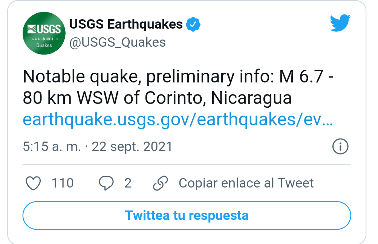The width and height of the screenshot is (378, 244).
Task: Click the Twittea tu respuesta button
Action: (x=187, y=215)
